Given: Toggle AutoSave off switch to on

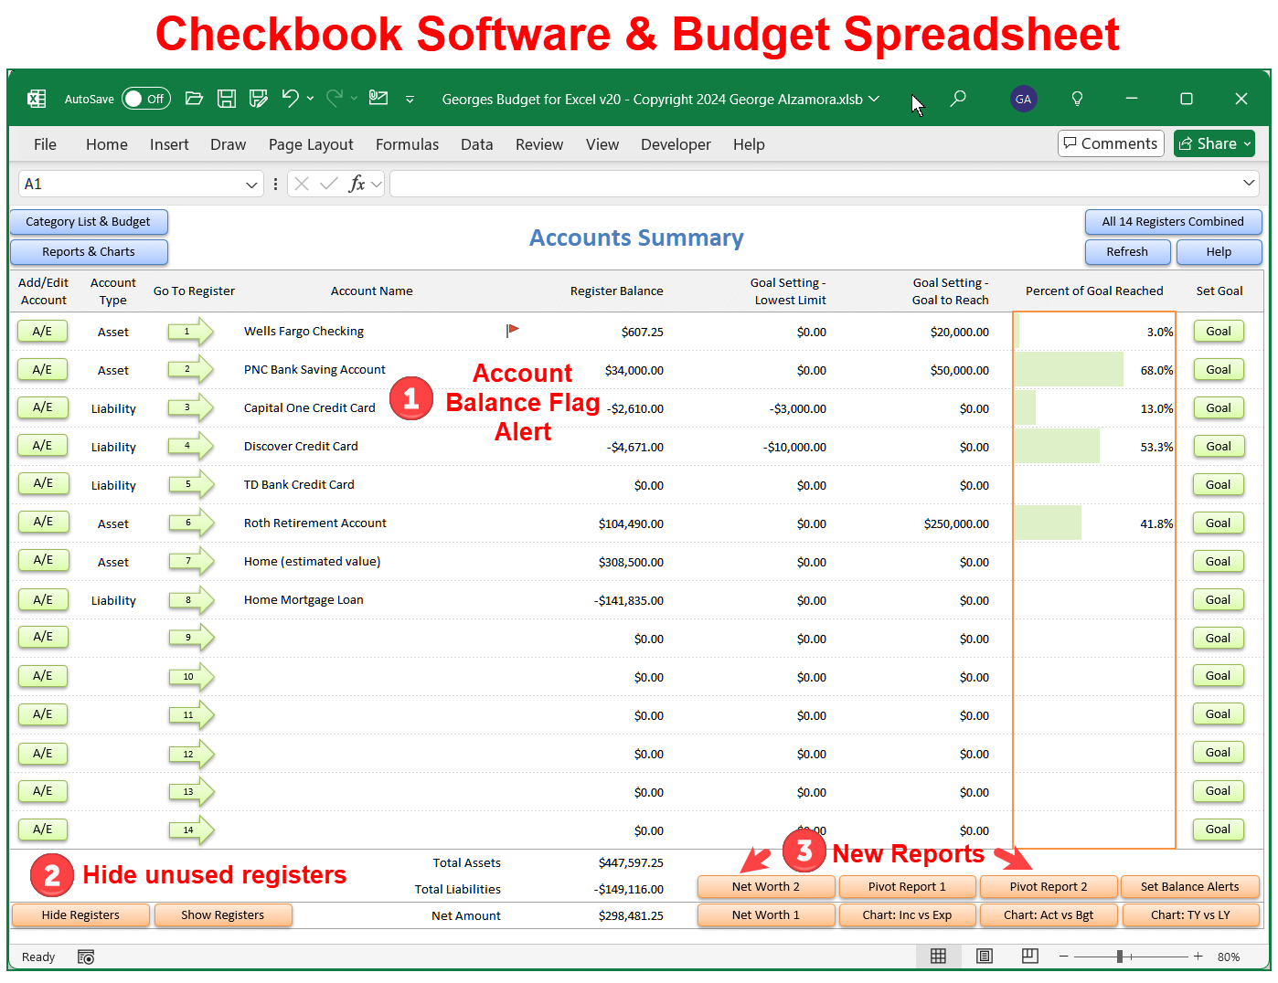Looking at the screenshot, I should (145, 98).
